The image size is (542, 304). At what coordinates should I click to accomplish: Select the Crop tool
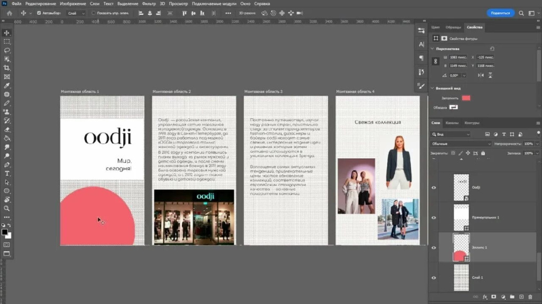click(x=6, y=68)
